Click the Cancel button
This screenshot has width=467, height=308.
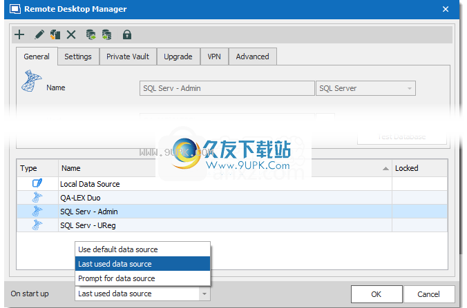(x=429, y=294)
